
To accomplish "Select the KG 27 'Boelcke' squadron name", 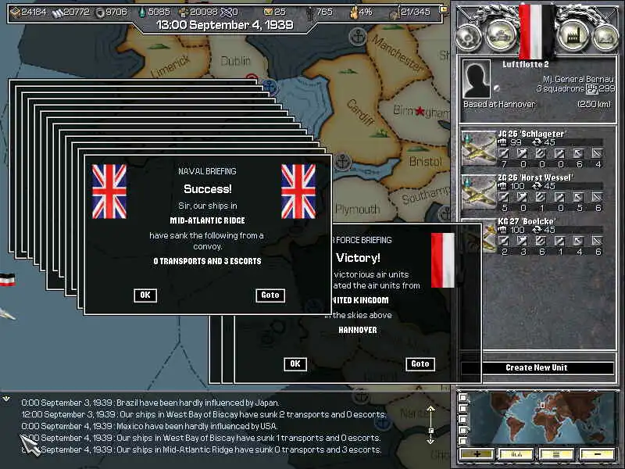I will tap(526, 221).
